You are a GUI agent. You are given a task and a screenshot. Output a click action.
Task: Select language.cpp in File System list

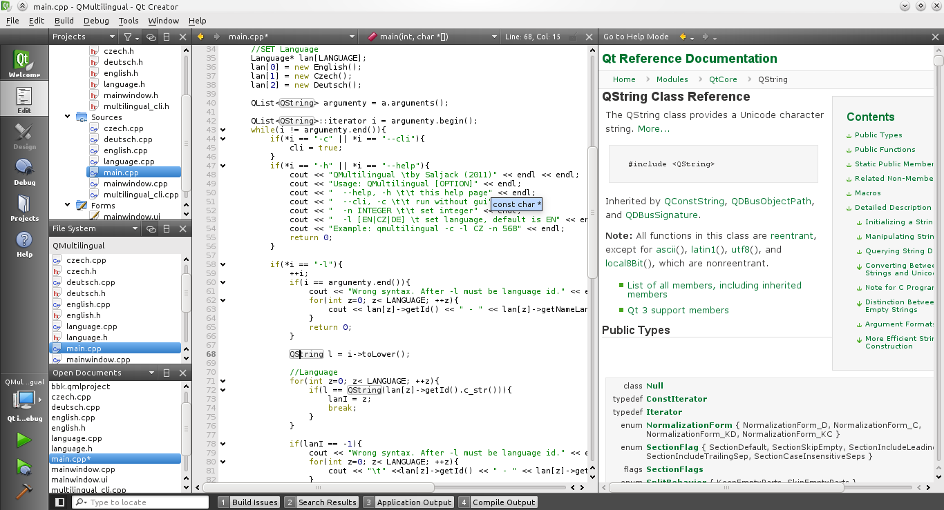point(91,326)
